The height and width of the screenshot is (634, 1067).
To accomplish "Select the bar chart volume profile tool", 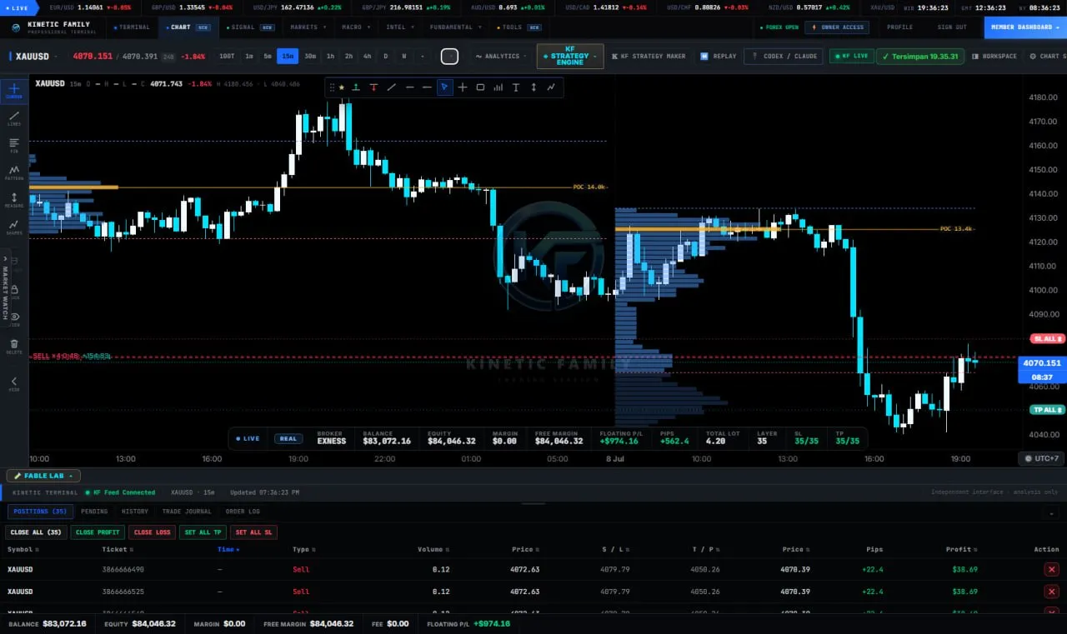I will (498, 87).
